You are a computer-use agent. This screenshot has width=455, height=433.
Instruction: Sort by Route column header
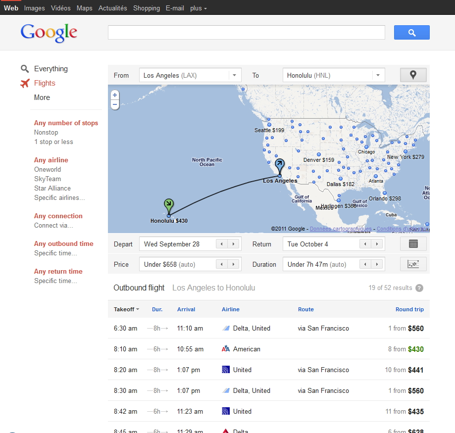305,309
